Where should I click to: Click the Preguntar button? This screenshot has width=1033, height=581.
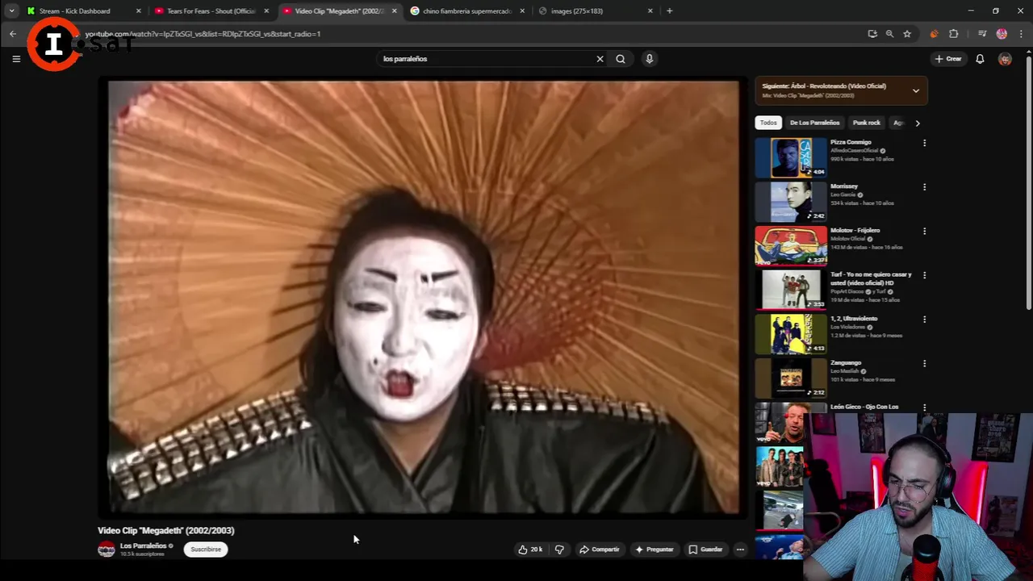click(654, 550)
